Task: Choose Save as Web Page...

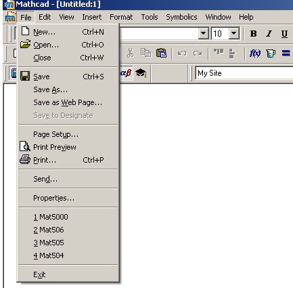Action: click(68, 102)
